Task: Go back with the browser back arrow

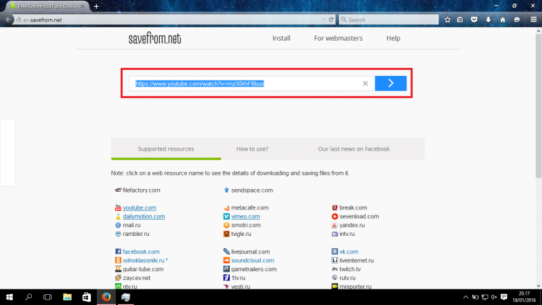Action: click(8, 20)
